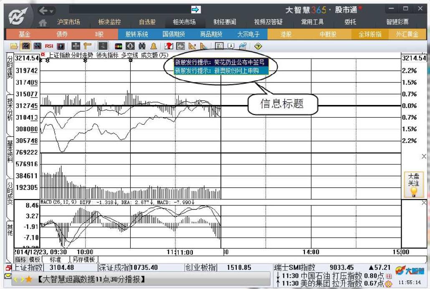Select the highlighted intraday chart toolbar icon
The width and height of the screenshot is (430, 289).
[26, 46]
